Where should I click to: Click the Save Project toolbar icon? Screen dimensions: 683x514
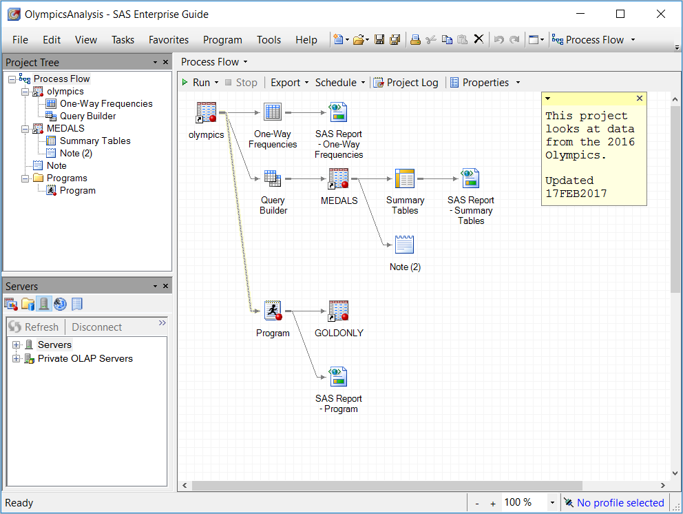(379, 40)
